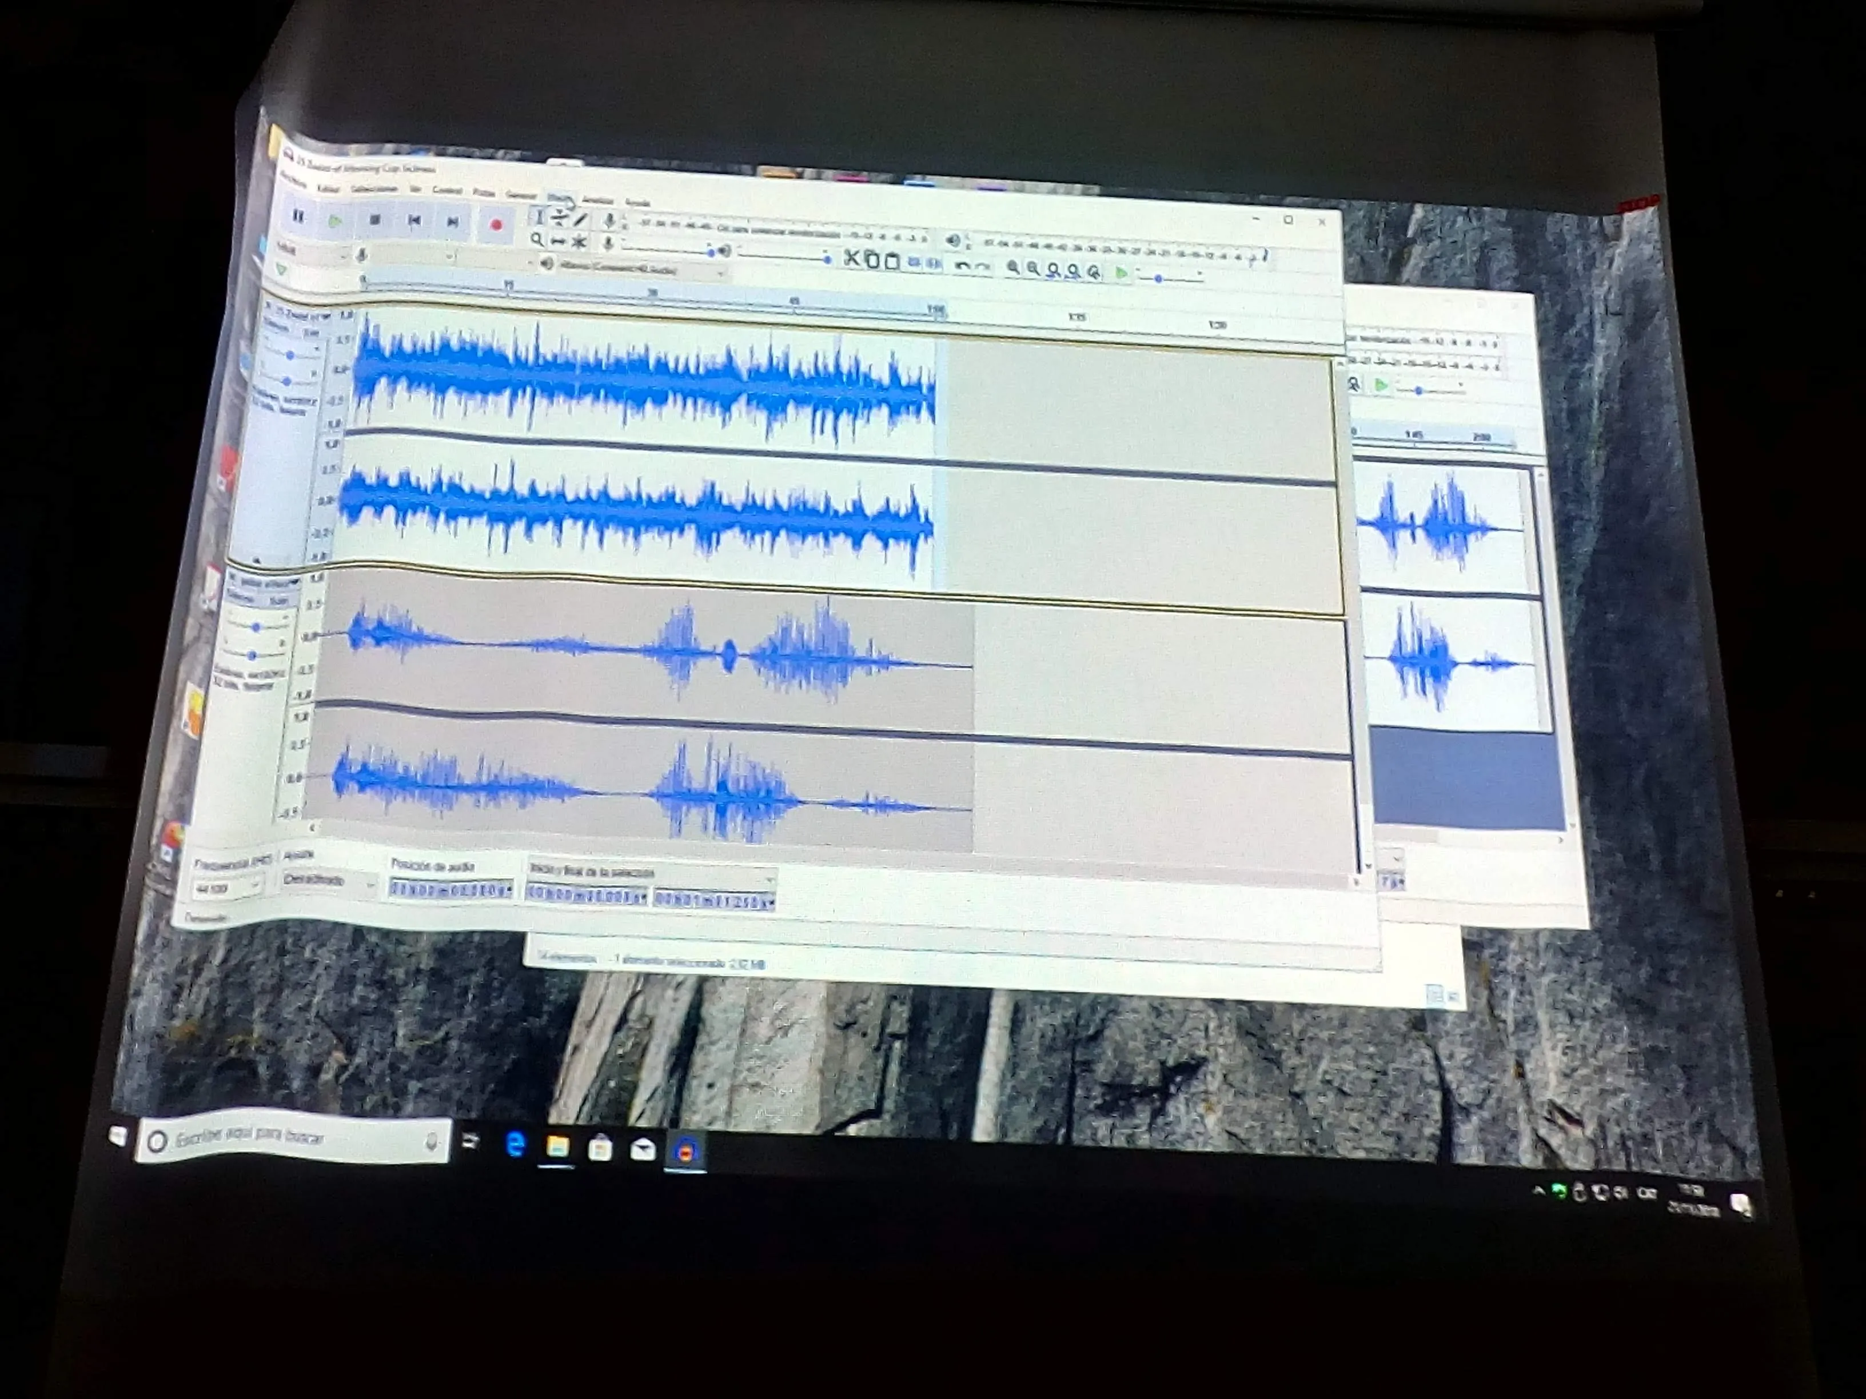This screenshot has width=1866, height=1399.
Task: Click the audio position time field
Action: click(450, 889)
